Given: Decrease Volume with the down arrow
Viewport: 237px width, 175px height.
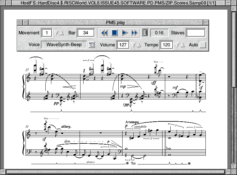Looking at the screenshot, I should tap(133, 45).
